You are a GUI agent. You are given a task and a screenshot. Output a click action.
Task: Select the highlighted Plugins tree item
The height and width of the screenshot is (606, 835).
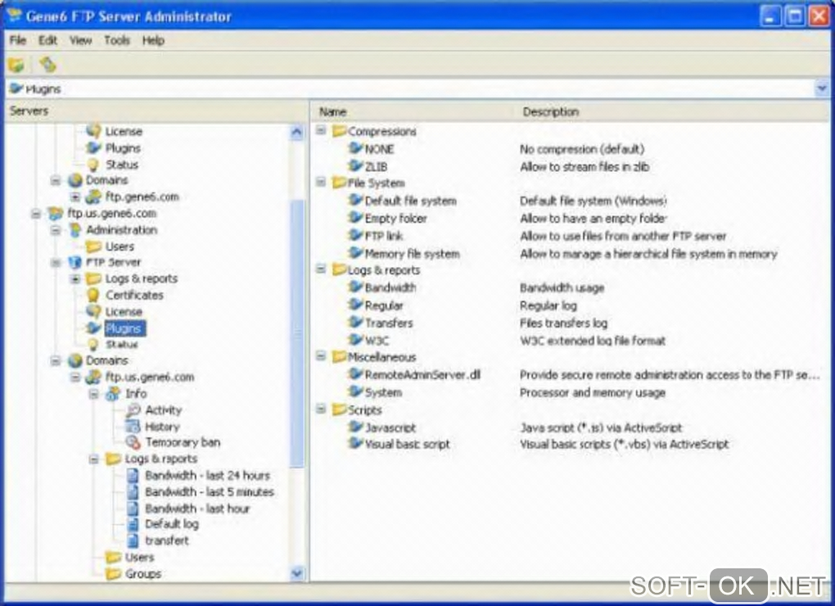tap(124, 328)
